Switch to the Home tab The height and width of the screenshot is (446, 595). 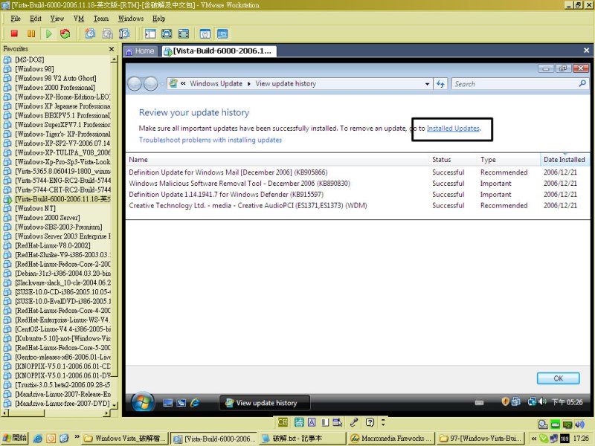pyautogui.click(x=141, y=51)
